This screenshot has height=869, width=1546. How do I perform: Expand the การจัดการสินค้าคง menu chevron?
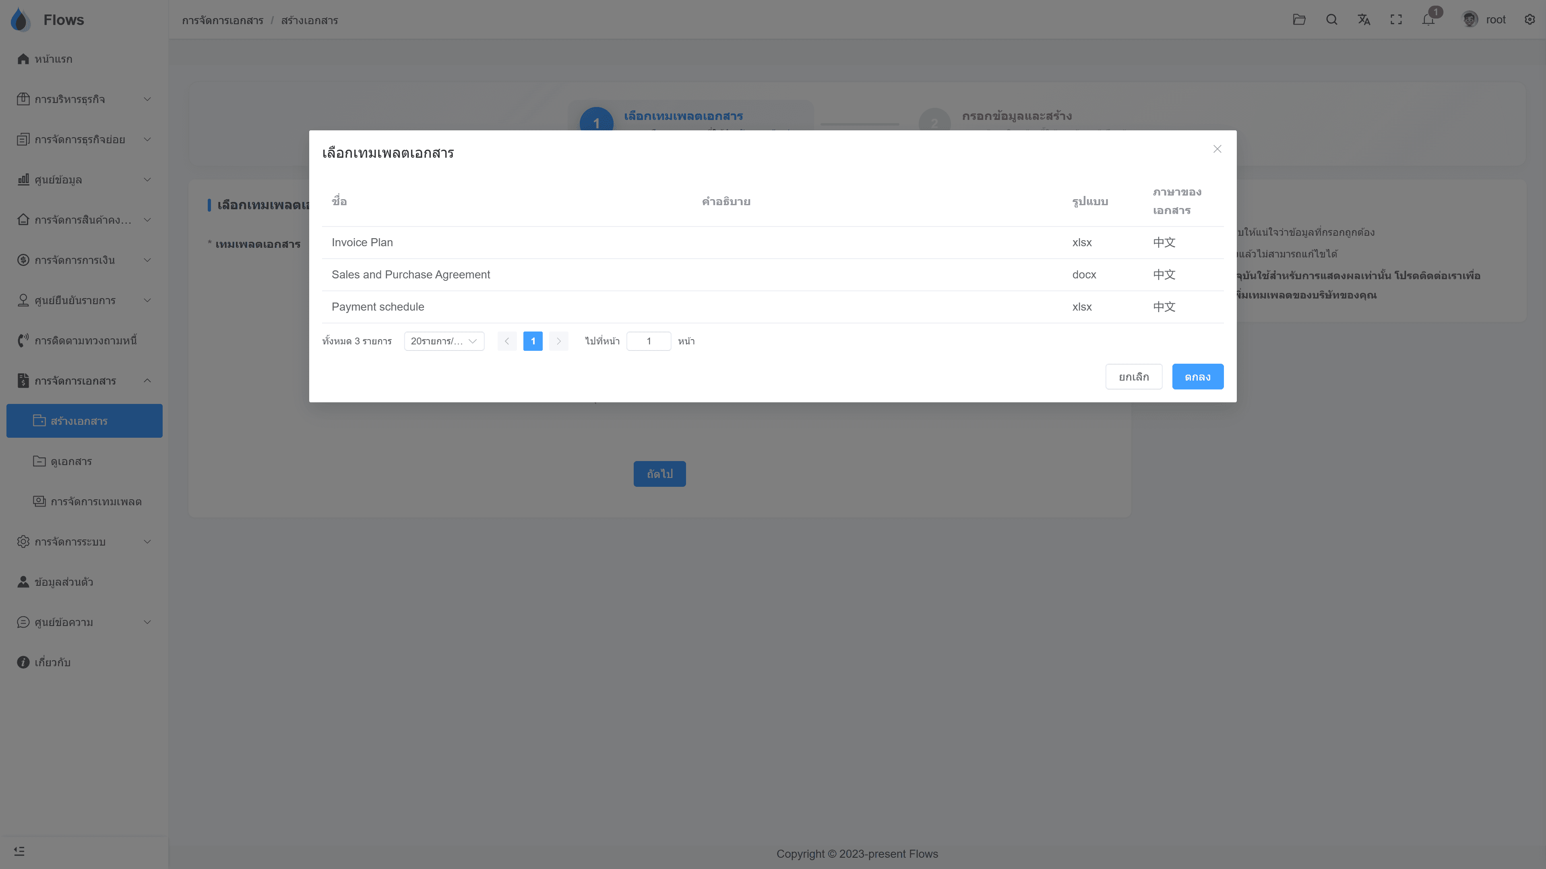(147, 220)
